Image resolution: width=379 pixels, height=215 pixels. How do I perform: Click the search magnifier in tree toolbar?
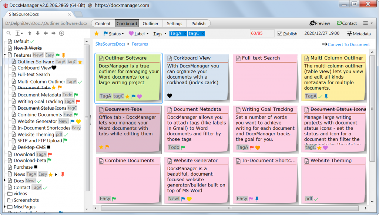pyautogui.click(x=9, y=33)
